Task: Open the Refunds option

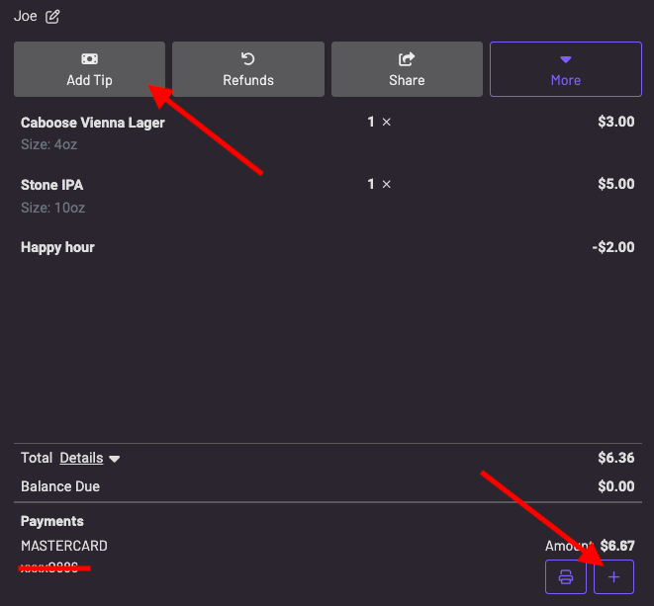Action: 248,69
